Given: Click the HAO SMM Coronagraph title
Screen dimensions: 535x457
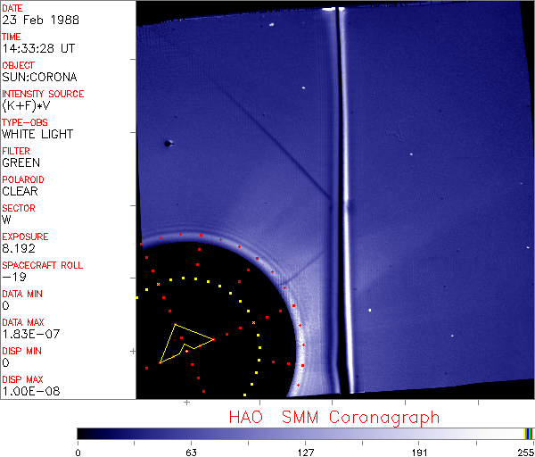Looking at the screenshot, I should click(x=334, y=418).
